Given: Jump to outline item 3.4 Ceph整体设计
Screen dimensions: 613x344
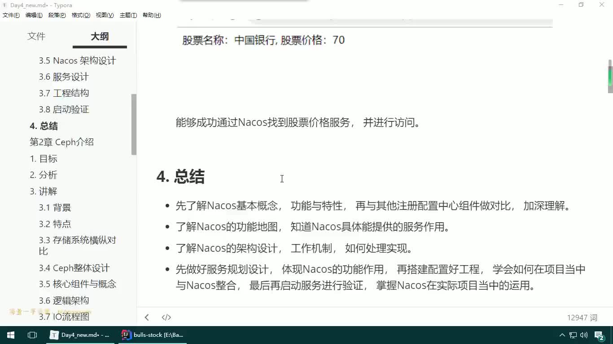Looking at the screenshot, I should tap(74, 268).
